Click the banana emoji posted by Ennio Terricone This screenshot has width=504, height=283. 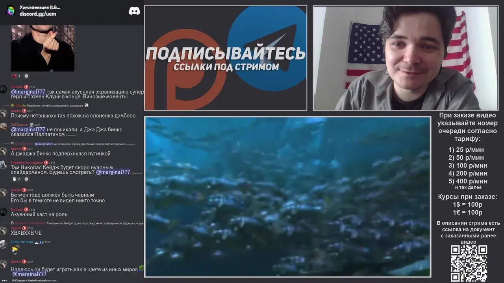coord(15,250)
